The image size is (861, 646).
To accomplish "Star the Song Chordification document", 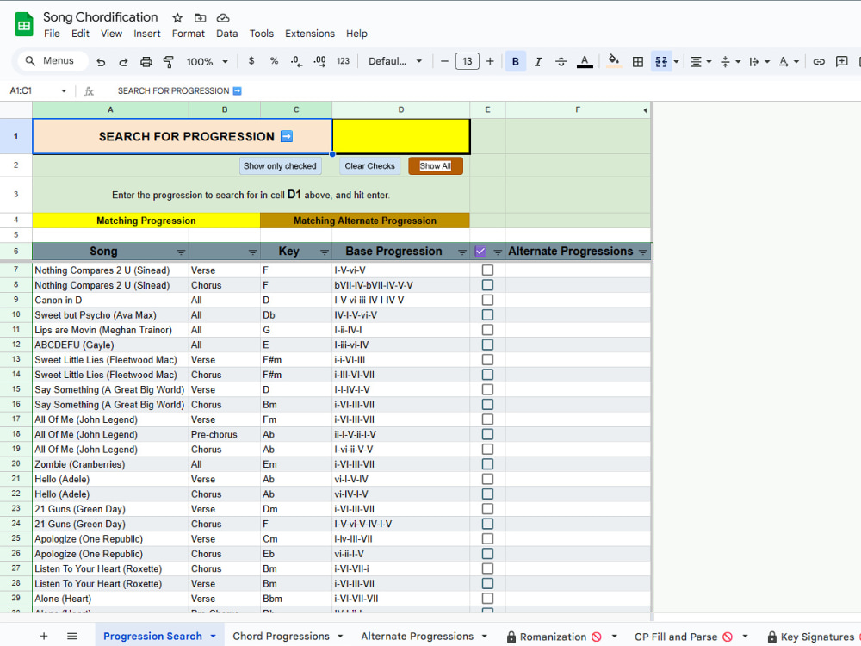I will (177, 17).
